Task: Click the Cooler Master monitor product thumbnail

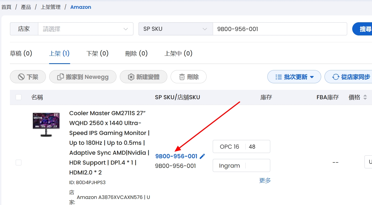Action: 46,124
